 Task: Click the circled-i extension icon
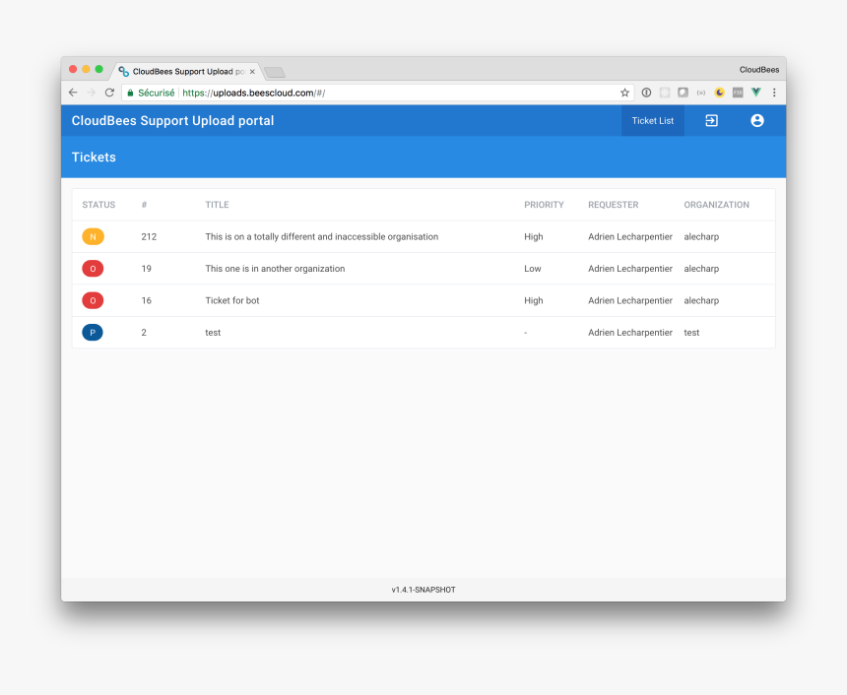coord(646,93)
